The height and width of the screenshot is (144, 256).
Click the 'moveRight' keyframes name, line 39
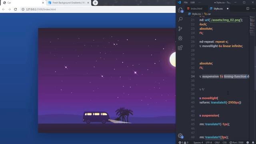(x=210, y=98)
